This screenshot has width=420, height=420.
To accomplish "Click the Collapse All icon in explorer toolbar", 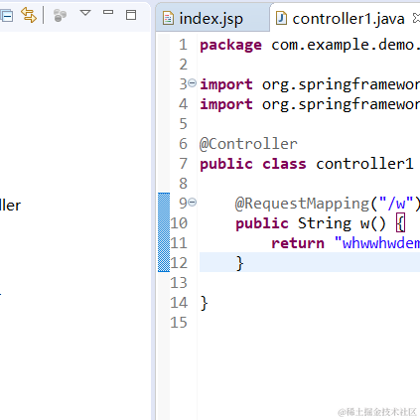I will pos(6,15).
